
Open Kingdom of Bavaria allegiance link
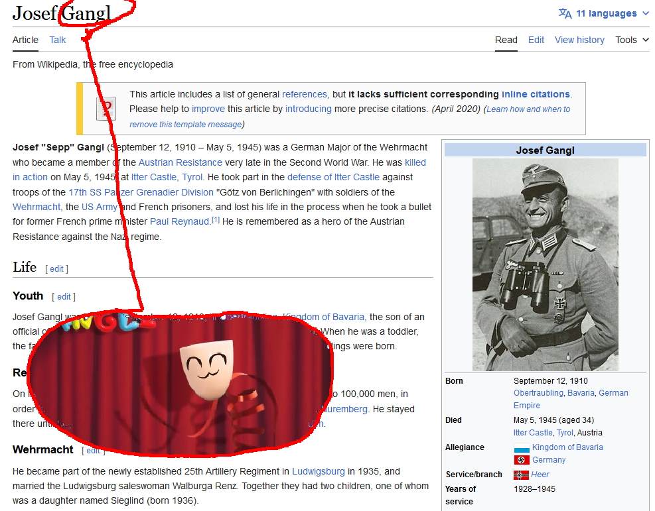(567, 447)
